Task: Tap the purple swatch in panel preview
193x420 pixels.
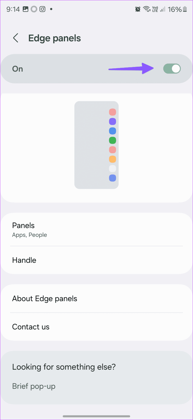Action: coord(112,121)
